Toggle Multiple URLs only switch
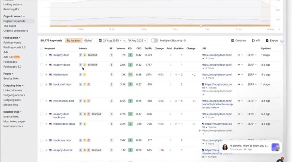 (154, 40)
